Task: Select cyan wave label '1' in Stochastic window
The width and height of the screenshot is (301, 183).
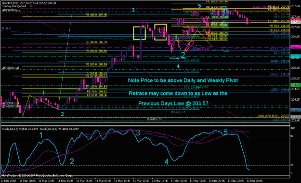Action: 41,135
